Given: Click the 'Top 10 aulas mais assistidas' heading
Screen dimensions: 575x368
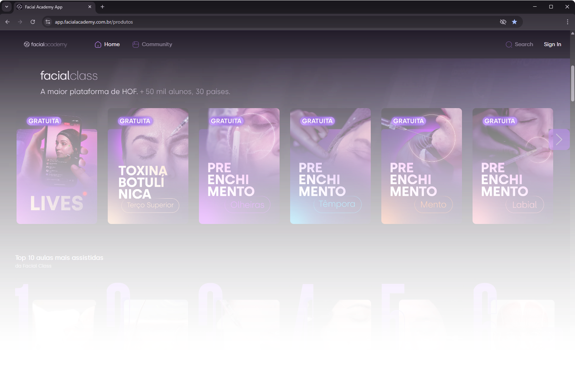Looking at the screenshot, I should [59, 258].
